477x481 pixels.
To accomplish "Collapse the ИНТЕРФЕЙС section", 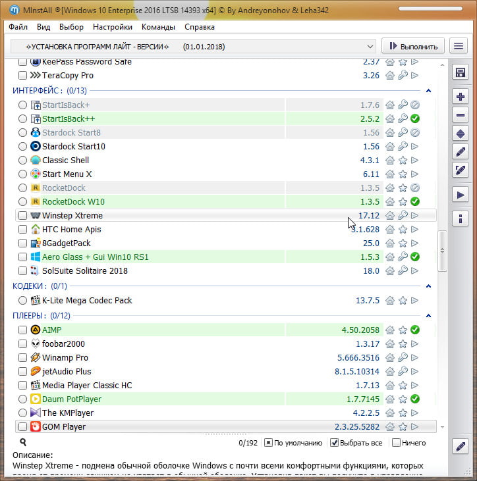I will (428, 91).
